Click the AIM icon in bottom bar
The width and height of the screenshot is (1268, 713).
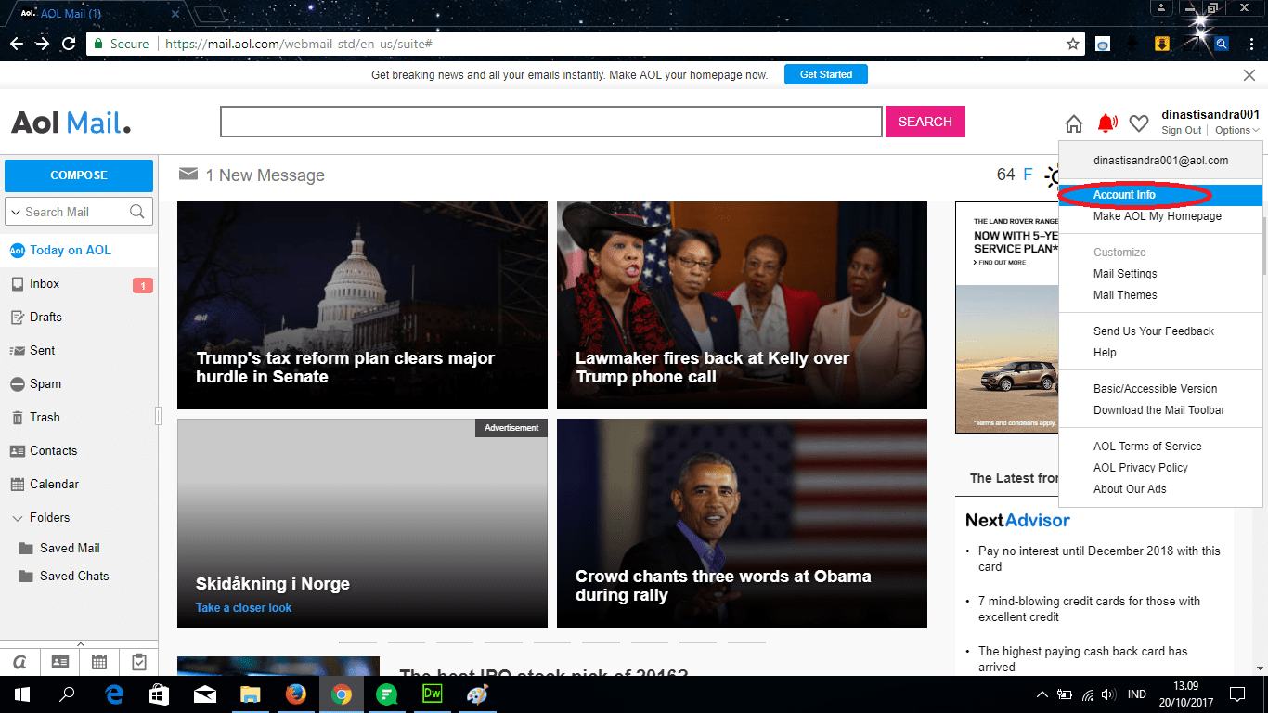coord(19,662)
